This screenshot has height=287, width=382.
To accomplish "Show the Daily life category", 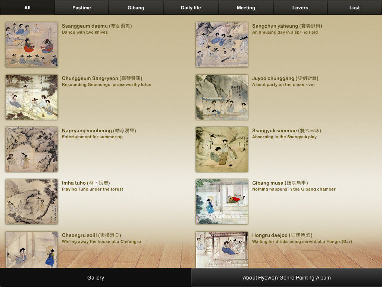I will [191, 7].
